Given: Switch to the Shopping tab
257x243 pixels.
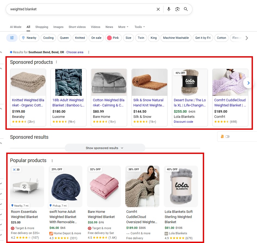Looking at the screenshot, I should pos(42,27).
